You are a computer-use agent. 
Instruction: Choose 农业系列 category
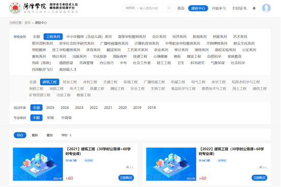[161, 50]
